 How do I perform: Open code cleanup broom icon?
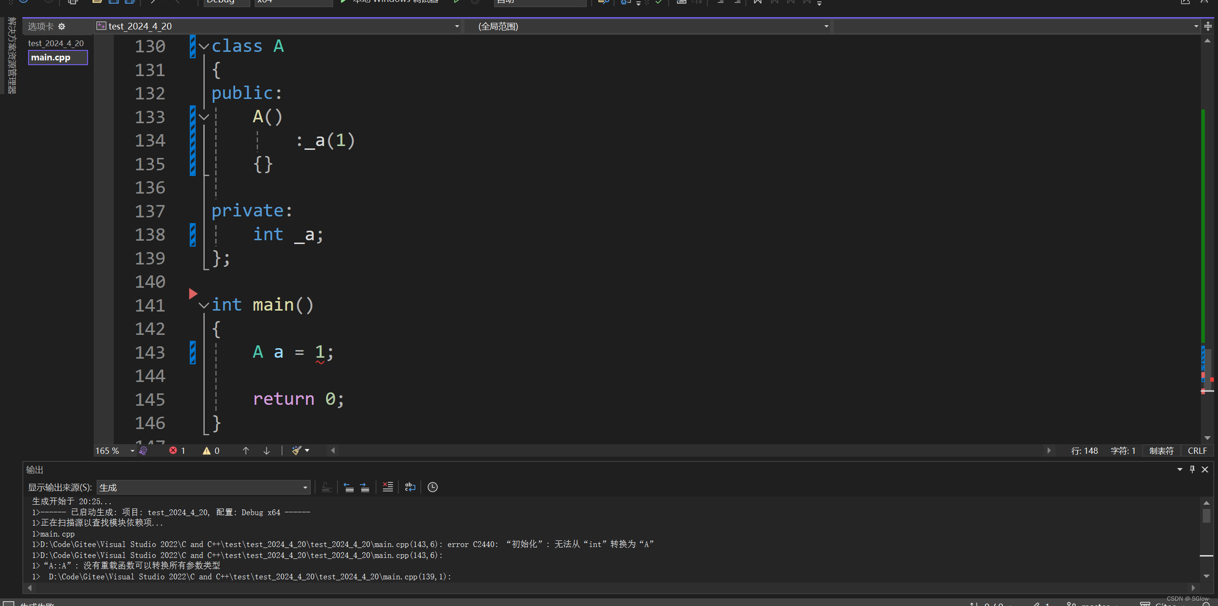click(297, 450)
